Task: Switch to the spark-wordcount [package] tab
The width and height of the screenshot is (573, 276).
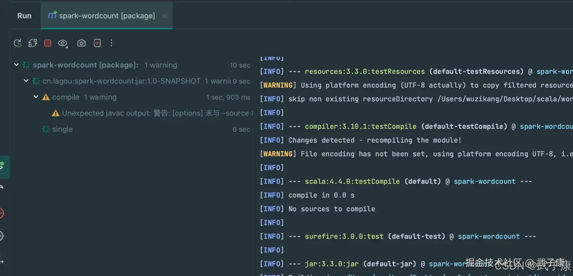Action: (102, 16)
